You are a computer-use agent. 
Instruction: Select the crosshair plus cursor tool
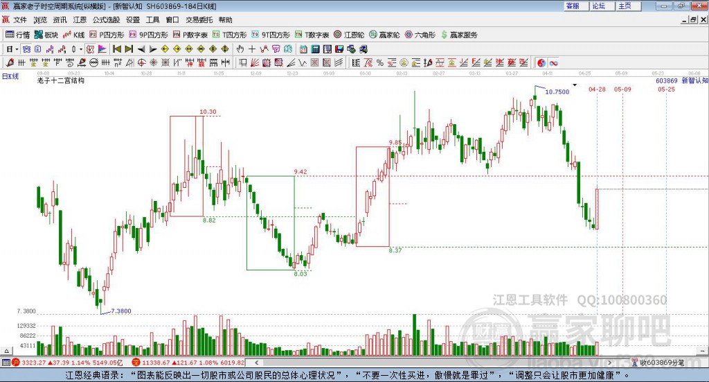(x=252, y=49)
